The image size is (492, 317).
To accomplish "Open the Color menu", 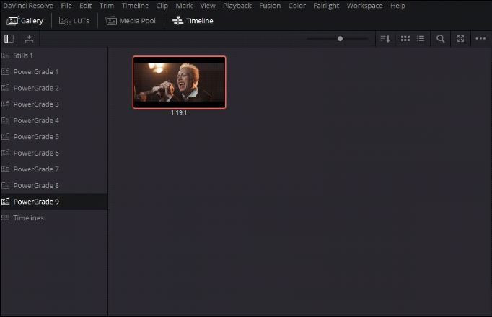I will tap(296, 6).
